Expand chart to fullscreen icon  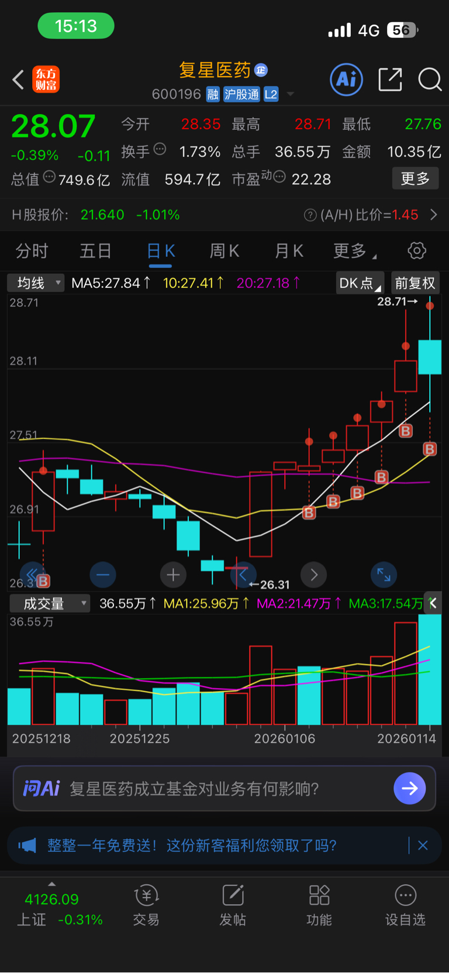pyautogui.click(x=384, y=575)
